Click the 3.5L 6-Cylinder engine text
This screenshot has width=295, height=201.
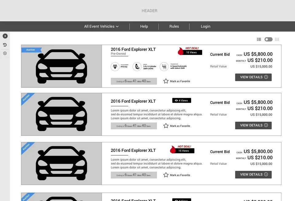[150, 68]
